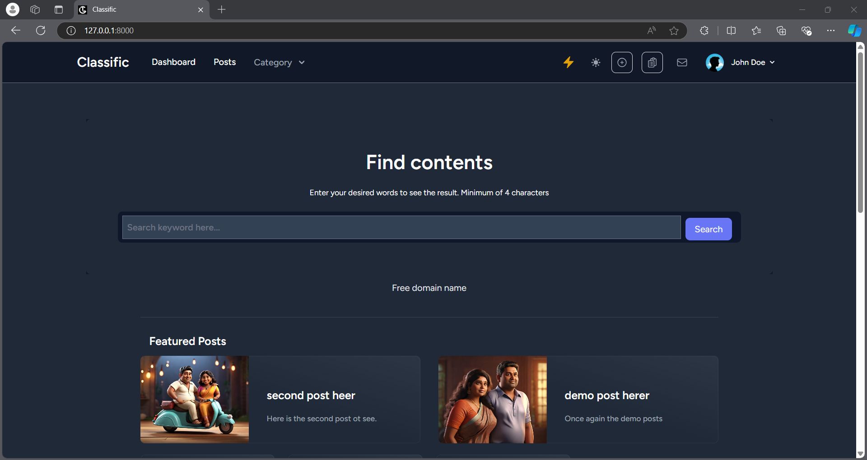Open the Copilot sidebar icon

854,31
